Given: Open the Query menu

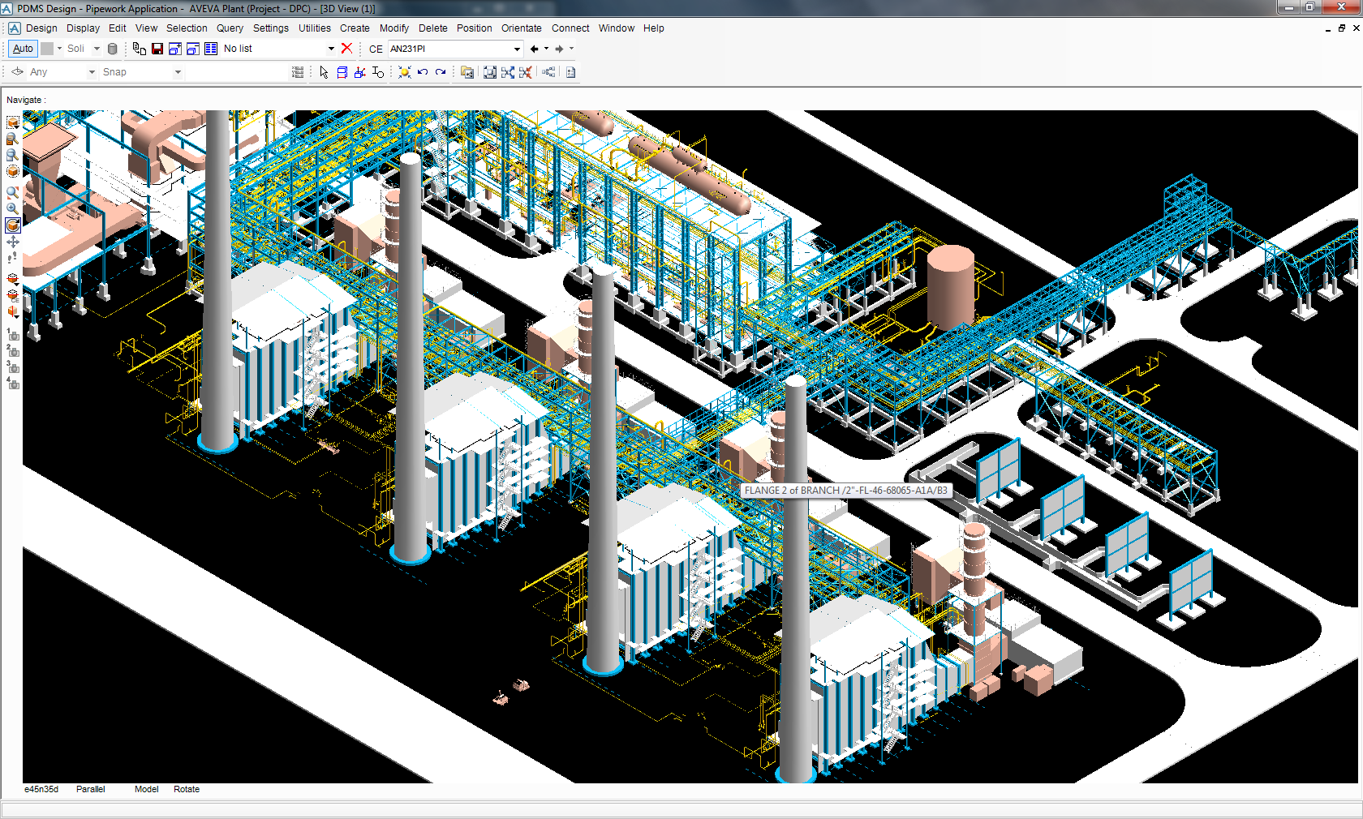Looking at the screenshot, I should (x=230, y=28).
